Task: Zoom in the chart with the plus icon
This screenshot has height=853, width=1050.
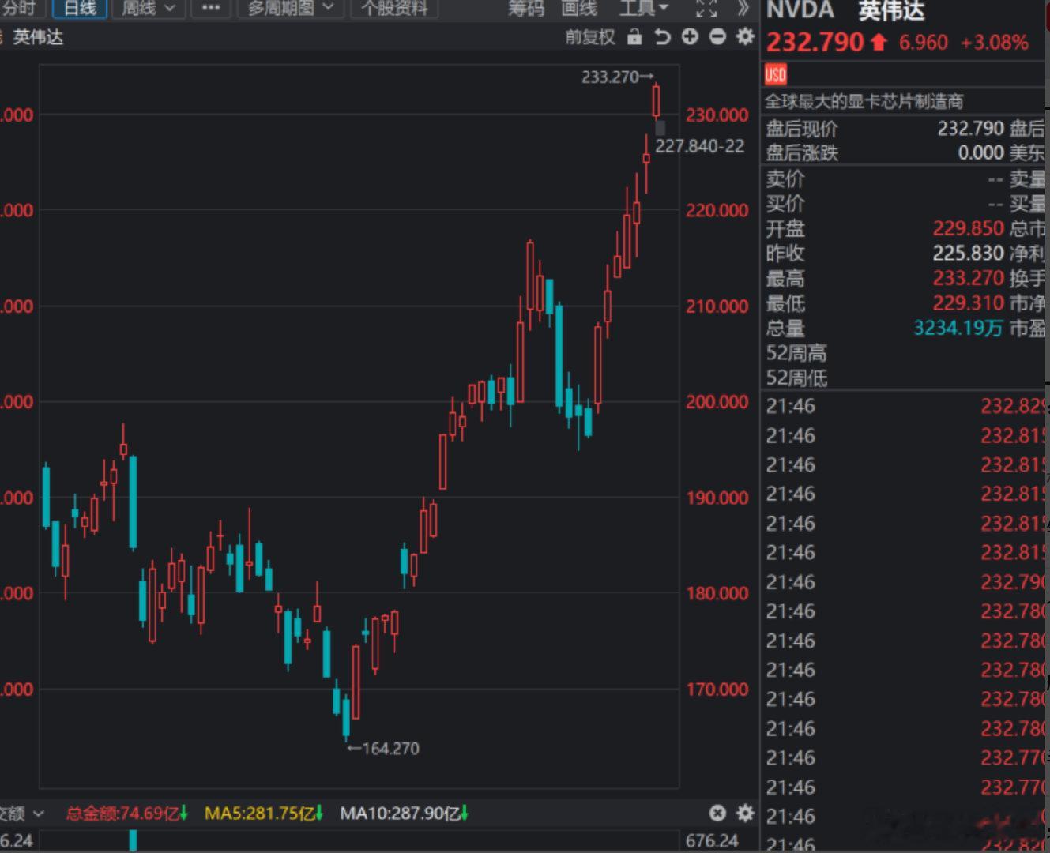Action: pyautogui.click(x=690, y=36)
